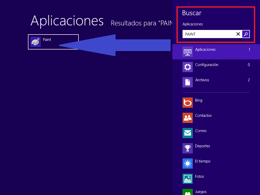Click the Contactos people icon

(188, 118)
